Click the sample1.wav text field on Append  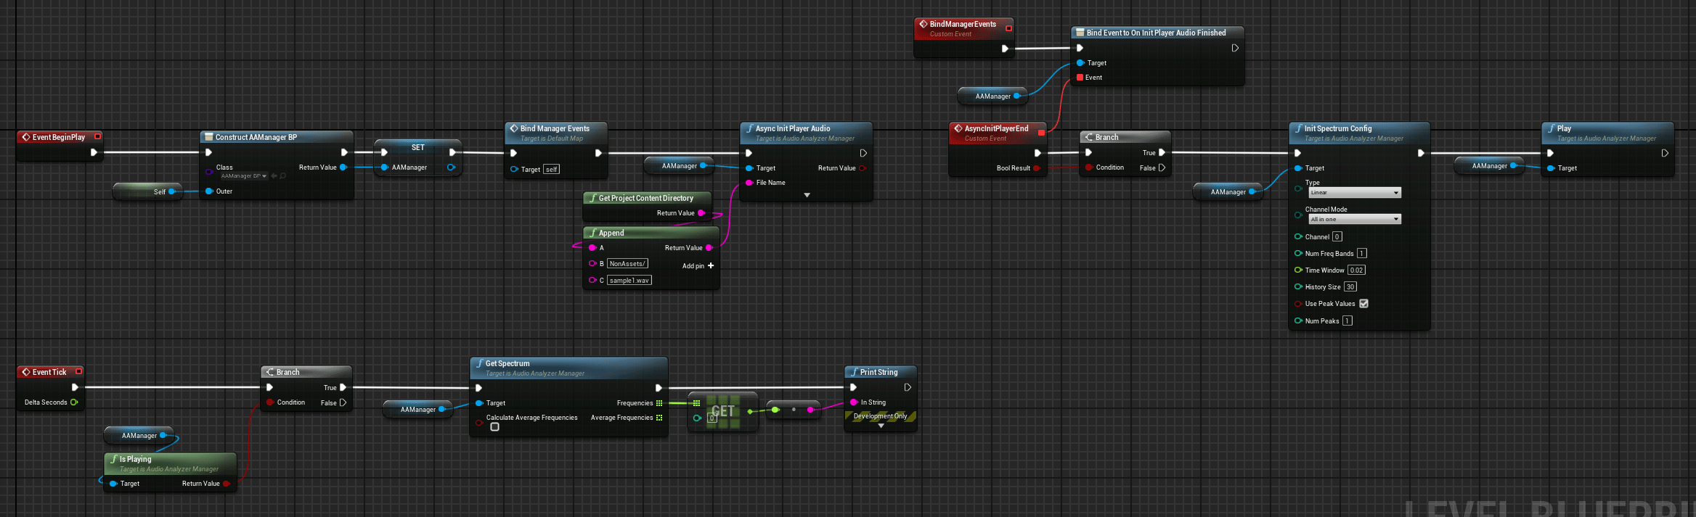click(629, 281)
